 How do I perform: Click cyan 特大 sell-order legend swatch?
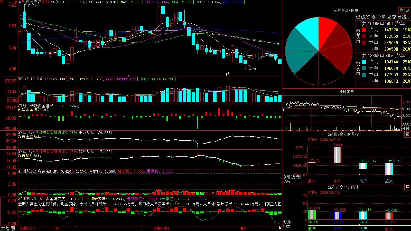point(364,62)
